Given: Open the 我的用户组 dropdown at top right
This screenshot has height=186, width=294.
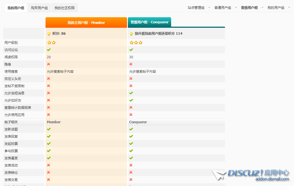Looking at the screenshot, I should pos(278,8).
